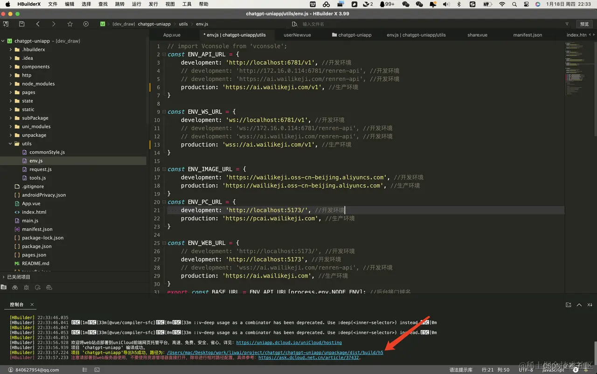Viewport: 597px width, 374px height.
Task: Open macOS Spotlight search icon
Action: pos(514,4)
